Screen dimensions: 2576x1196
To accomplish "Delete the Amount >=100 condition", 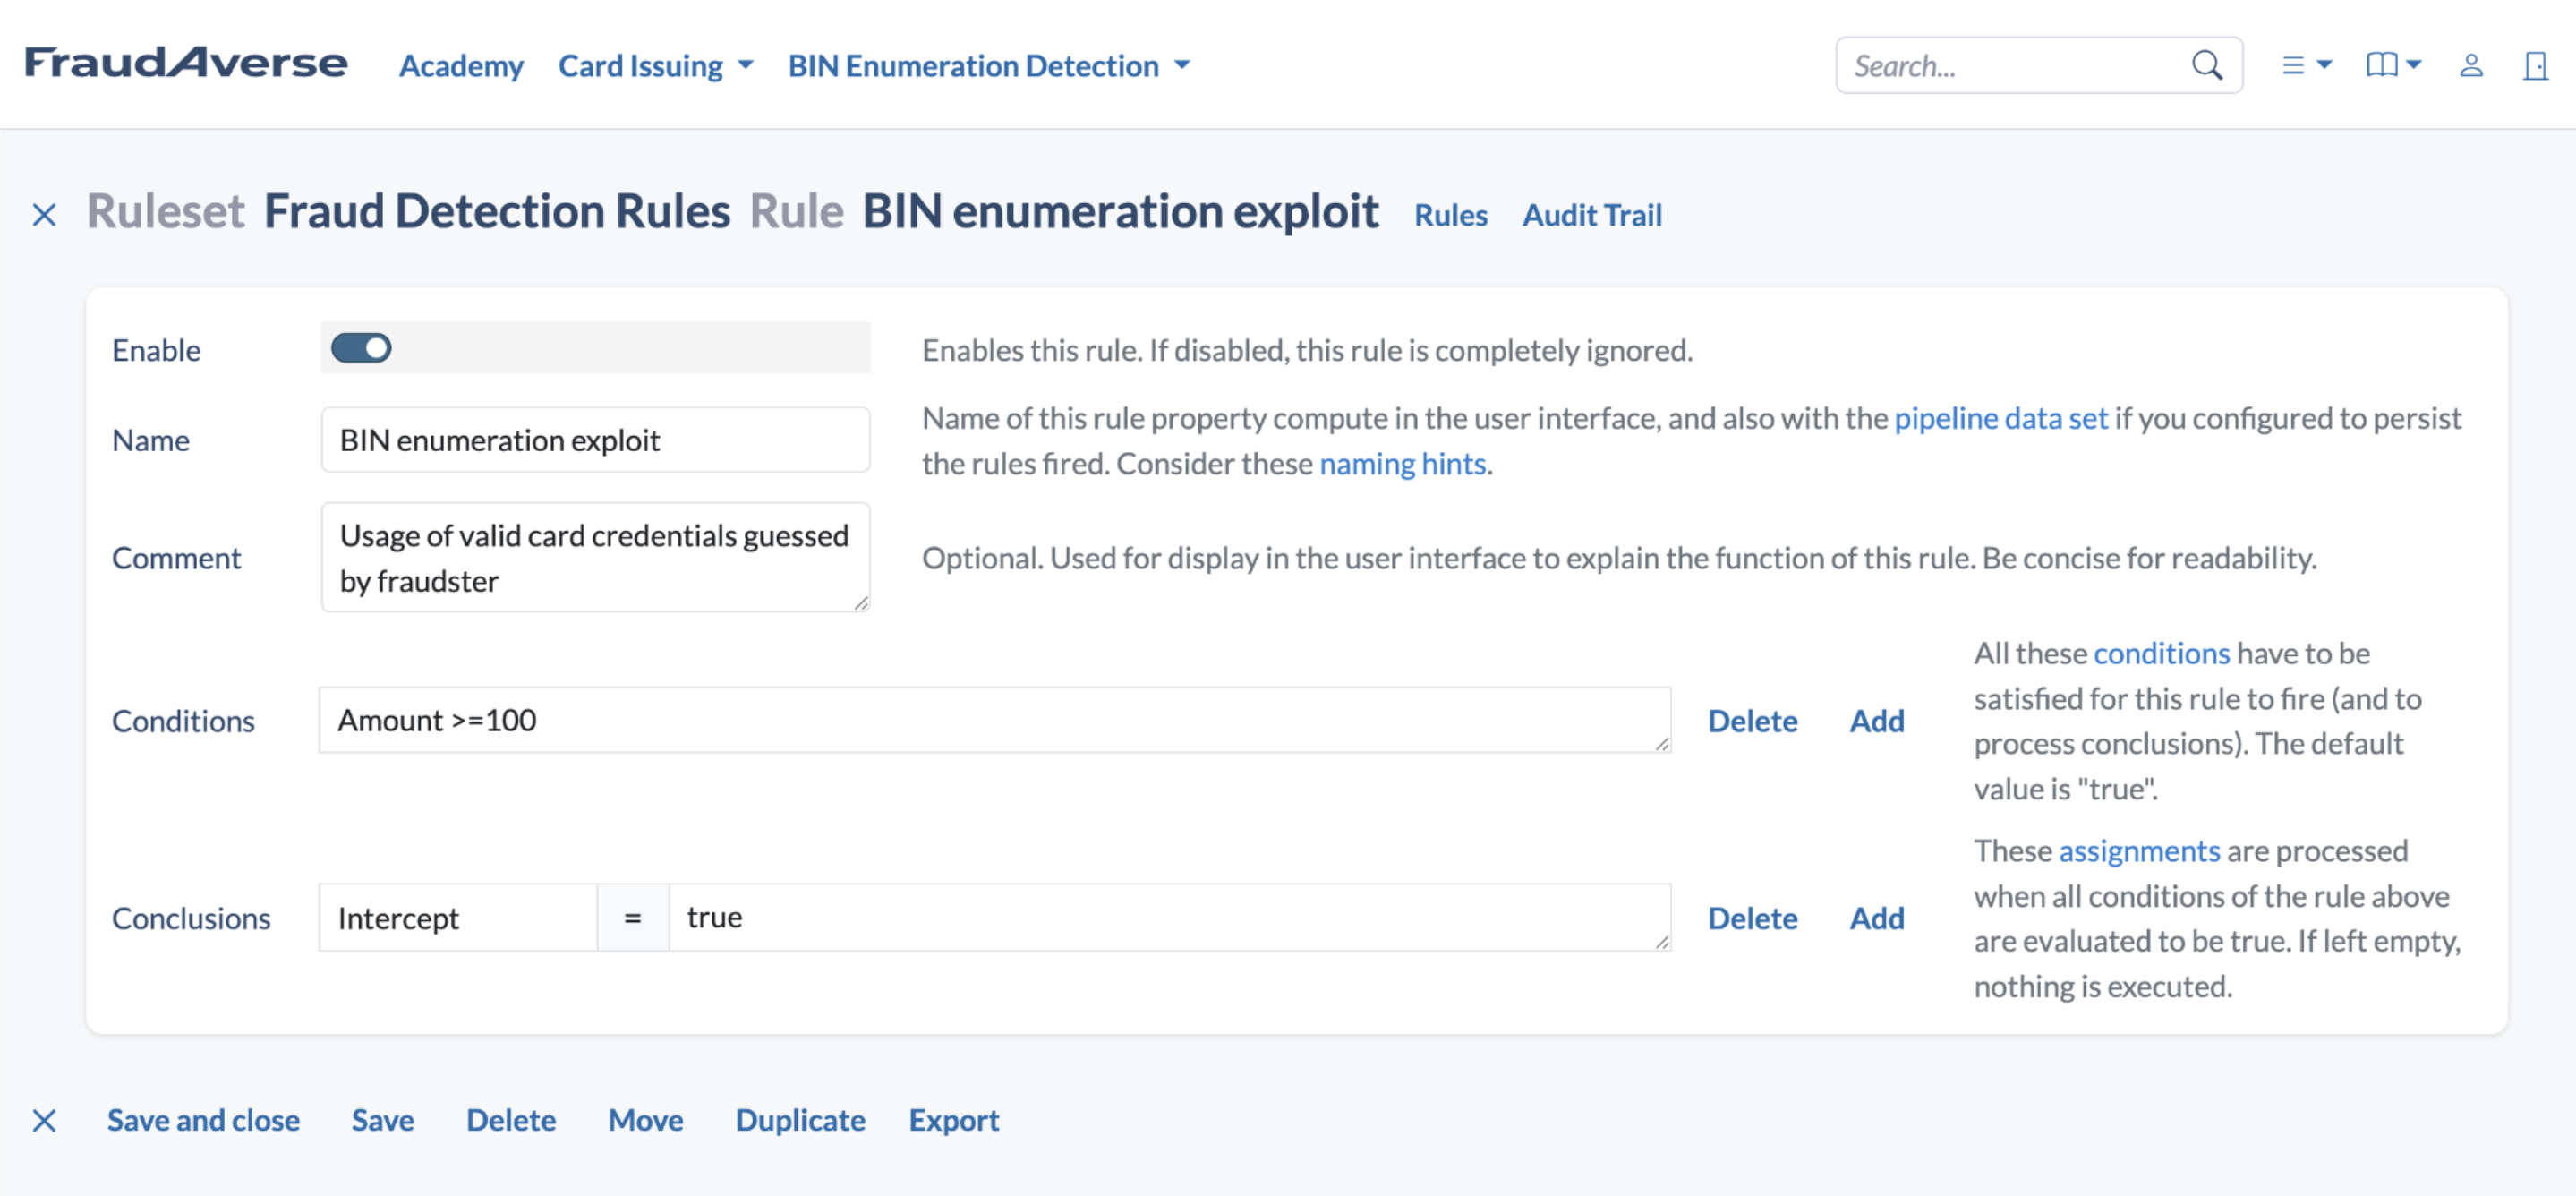I will pos(1752,720).
